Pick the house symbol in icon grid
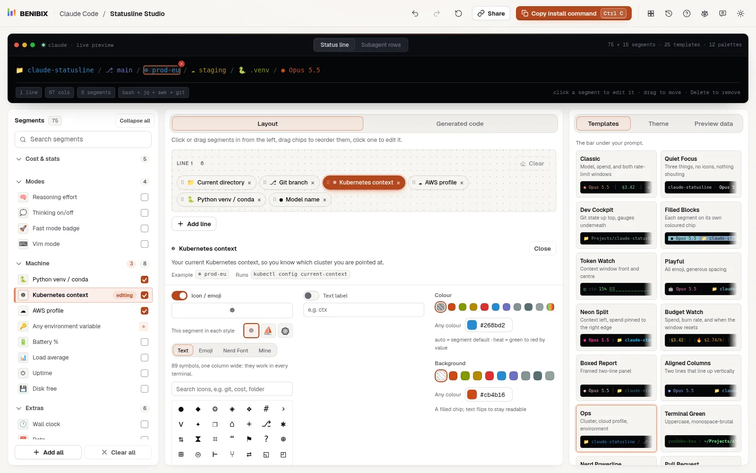Screen dimensions: 756x473 [x=232, y=424]
